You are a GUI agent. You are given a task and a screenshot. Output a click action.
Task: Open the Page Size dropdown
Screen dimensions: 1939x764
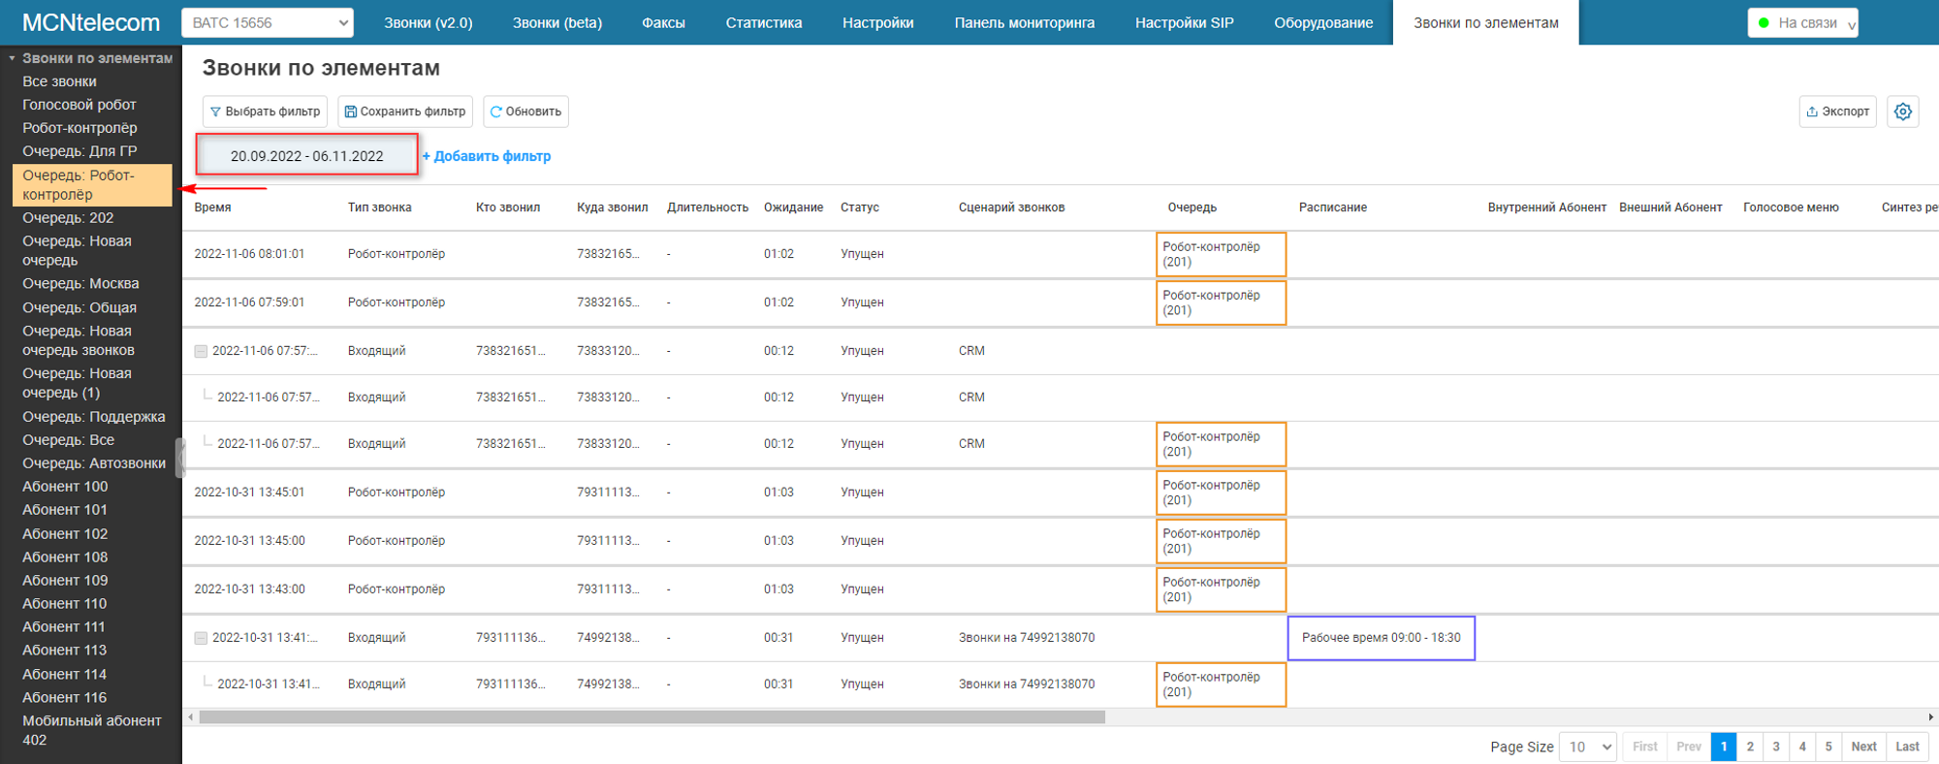(x=1587, y=747)
